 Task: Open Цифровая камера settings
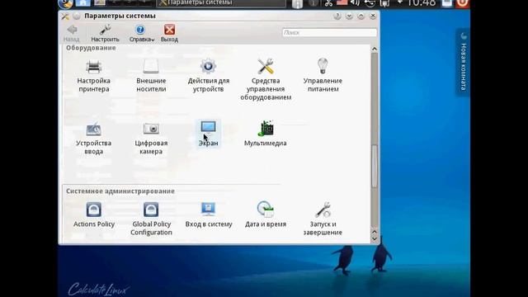tap(151, 139)
